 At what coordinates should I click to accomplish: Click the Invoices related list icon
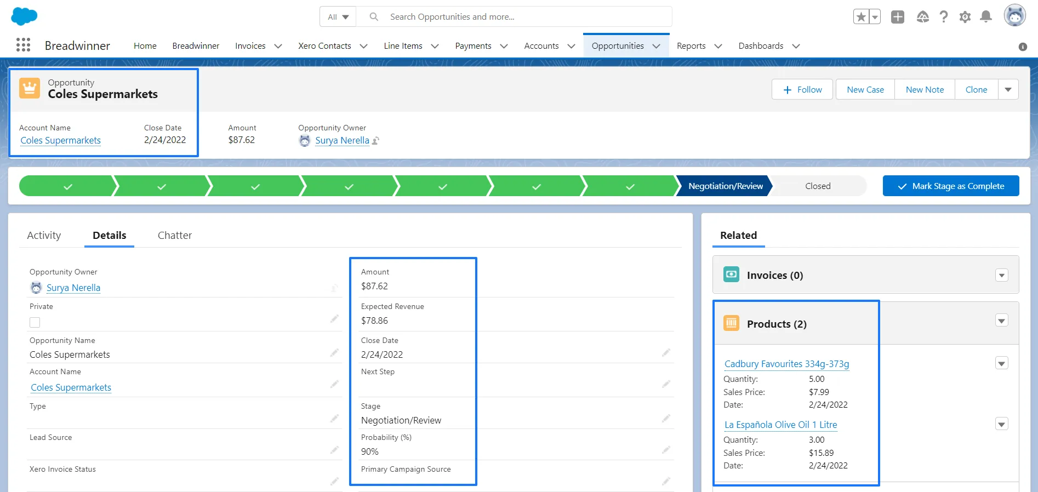pos(732,274)
